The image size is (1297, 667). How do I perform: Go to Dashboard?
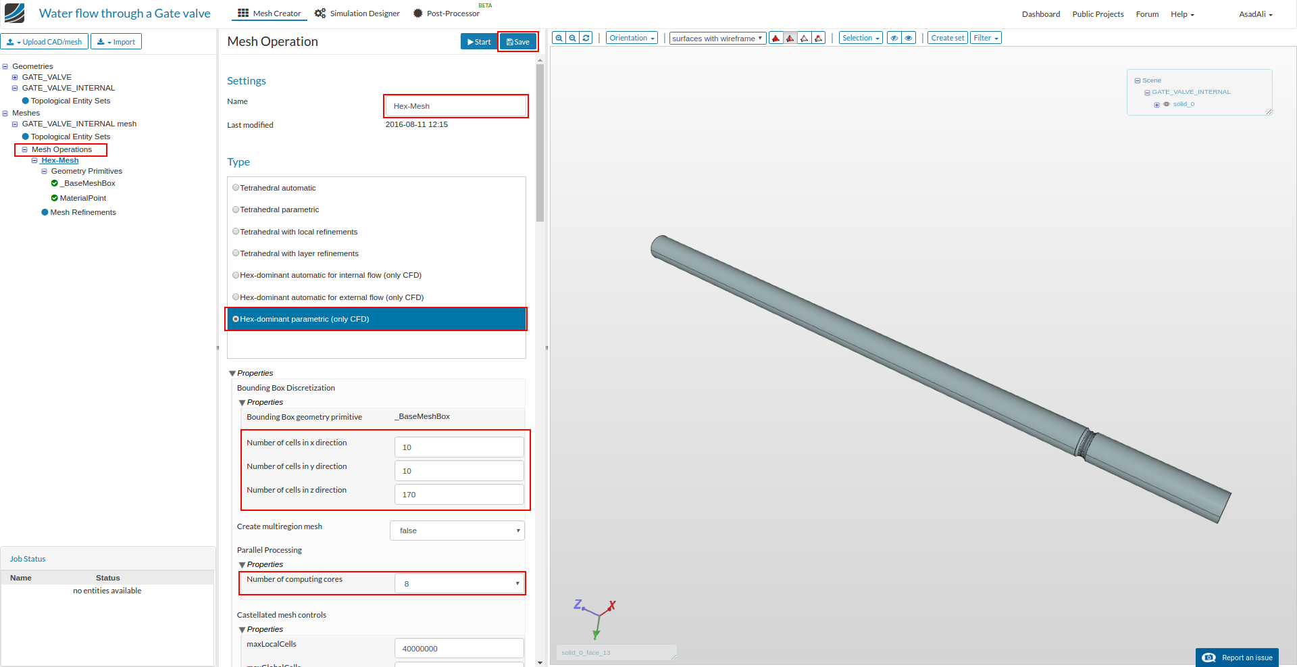[1041, 14]
